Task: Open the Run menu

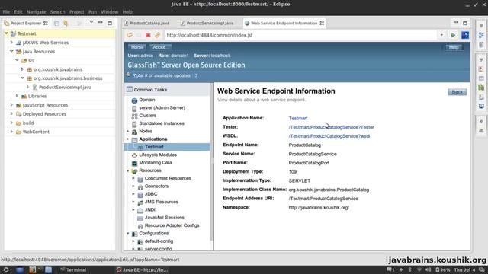Action: 92,12
